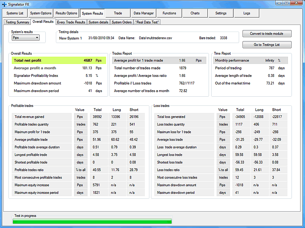305x228 pixels.
Task: Go to the Trade tab
Action: pos(118,13)
